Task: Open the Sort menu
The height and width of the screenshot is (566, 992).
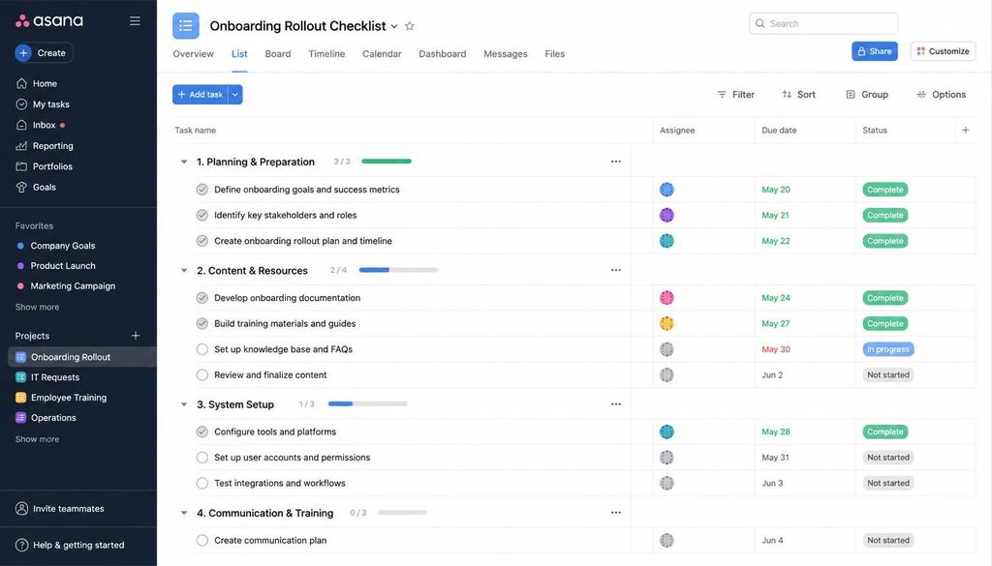Action: (x=798, y=95)
